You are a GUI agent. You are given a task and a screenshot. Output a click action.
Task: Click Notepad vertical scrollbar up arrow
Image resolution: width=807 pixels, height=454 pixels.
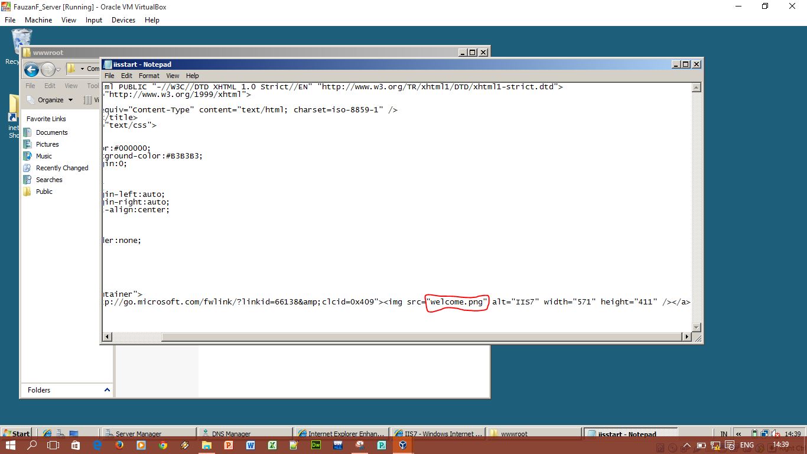pyautogui.click(x=696, y=87)
